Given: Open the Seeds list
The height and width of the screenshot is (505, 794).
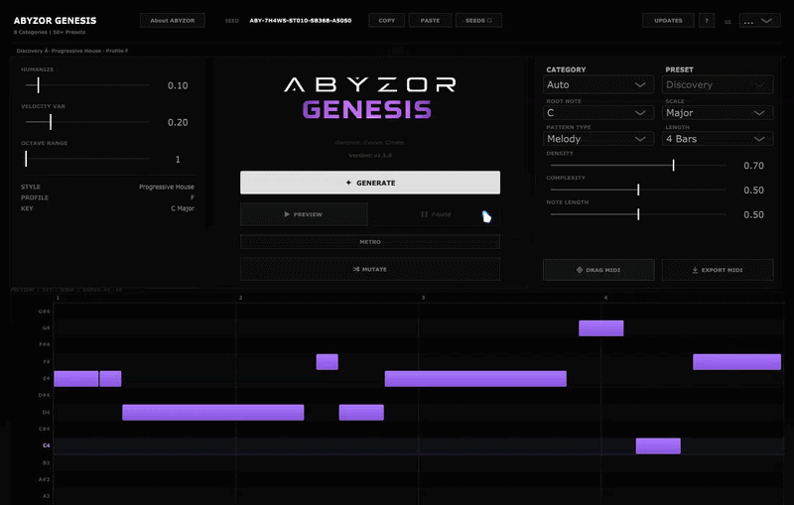Looking at the screenshot, I should coord(478,20).
